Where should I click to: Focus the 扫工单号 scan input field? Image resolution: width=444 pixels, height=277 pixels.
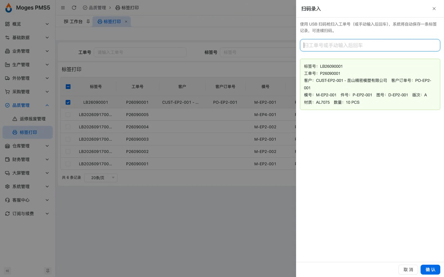(x=370, y=45)
